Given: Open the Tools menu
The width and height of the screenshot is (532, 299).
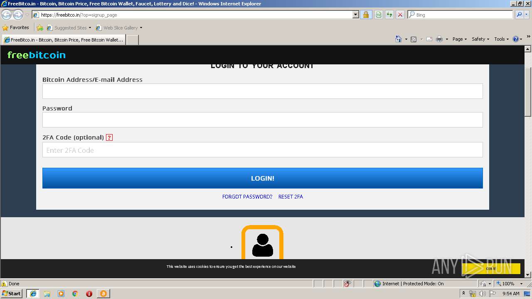Looking at the screenshot, I should pos(501,39).
